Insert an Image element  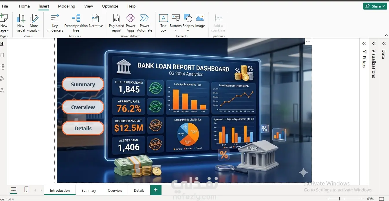tap(200, 21)
